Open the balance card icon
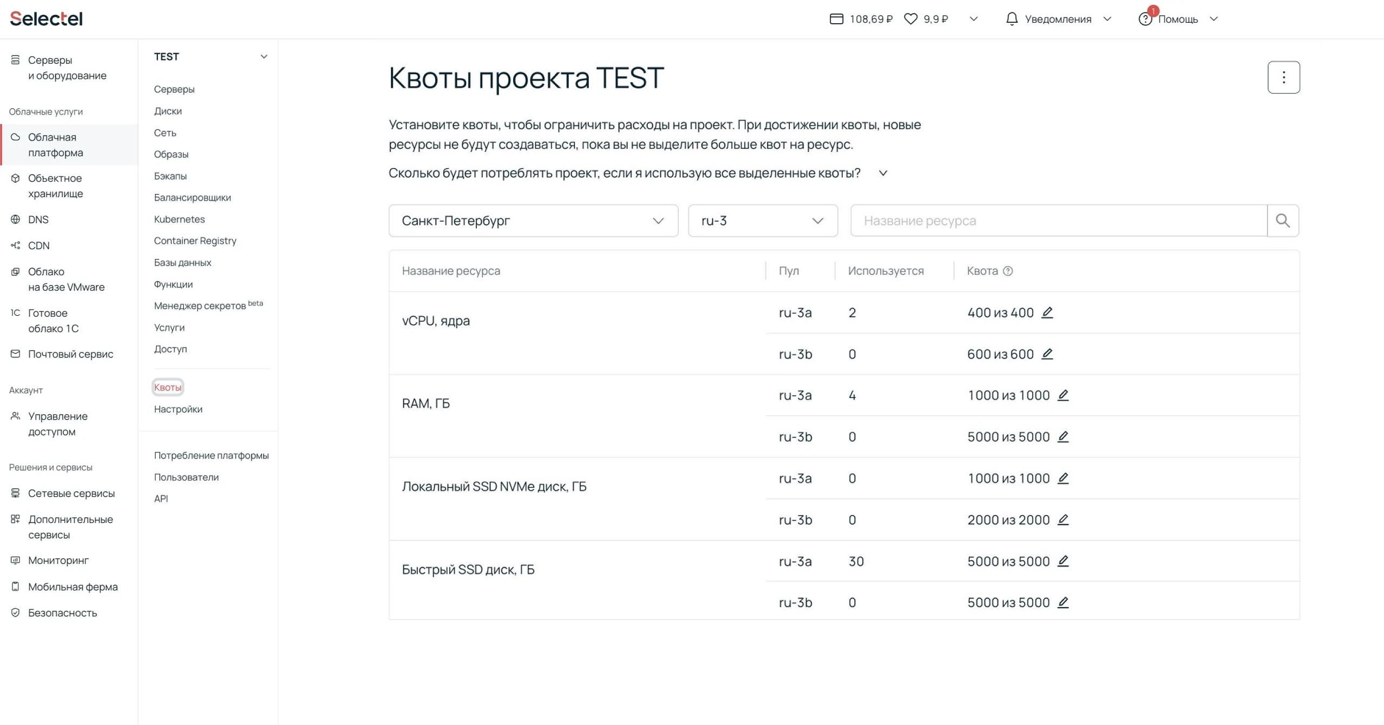The width and height of the screenshot is (1384, 725). click(x=836, y=19)
